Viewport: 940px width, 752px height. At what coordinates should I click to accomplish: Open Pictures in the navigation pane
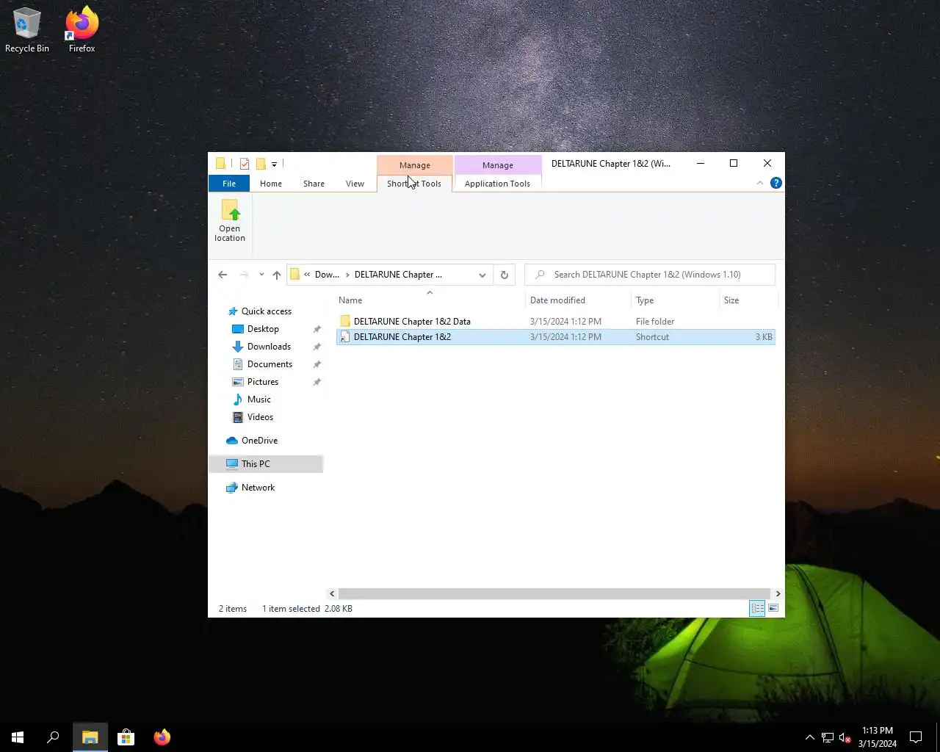(x=263, y=382)
